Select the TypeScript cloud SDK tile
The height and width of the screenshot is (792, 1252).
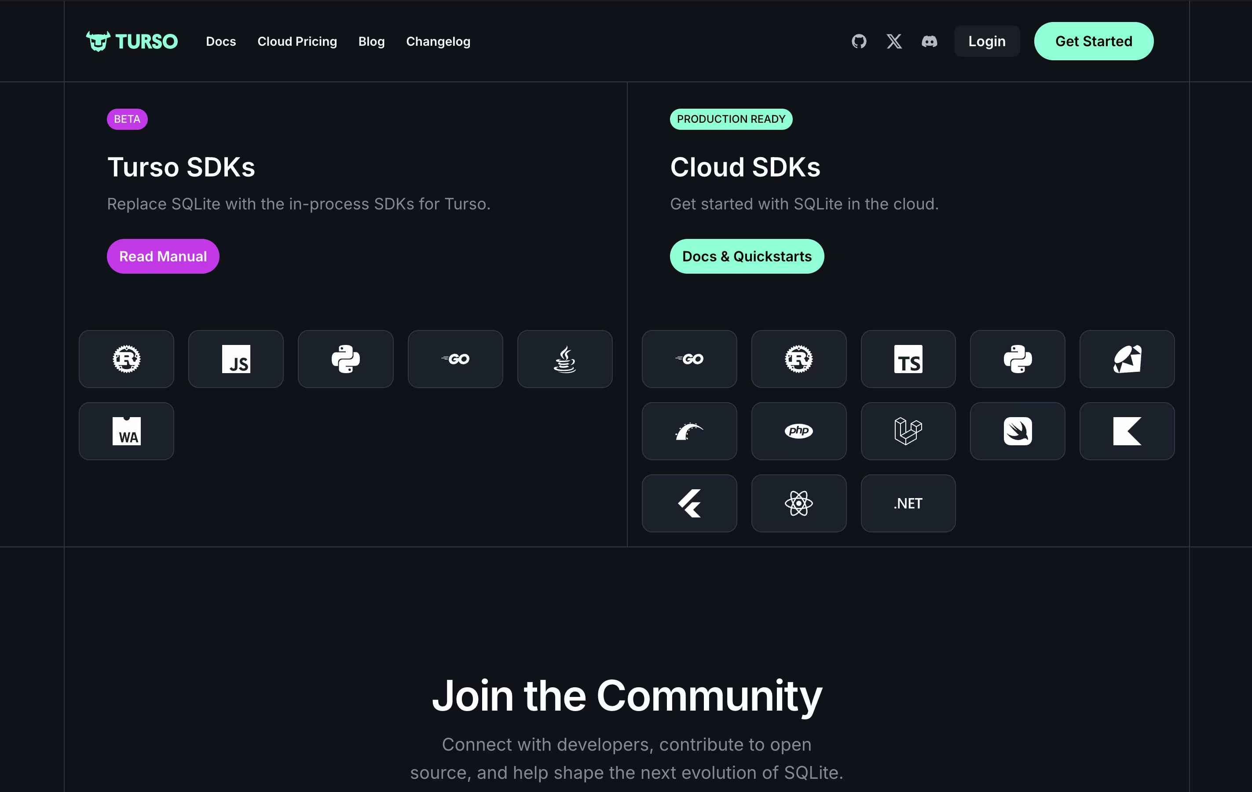point(908,359)
